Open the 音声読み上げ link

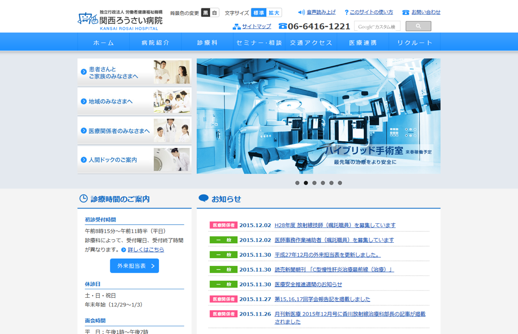[x=321, y=12]
